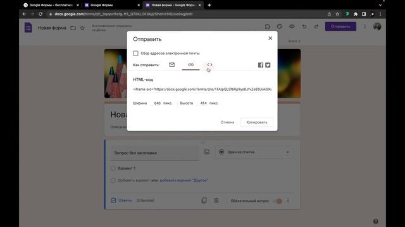Click the help question mark icon

pos(375,221)
